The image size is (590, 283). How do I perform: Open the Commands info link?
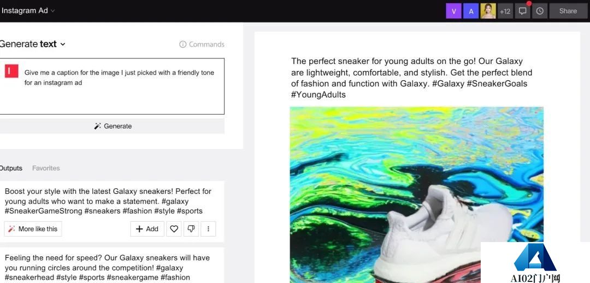(202, 44)
